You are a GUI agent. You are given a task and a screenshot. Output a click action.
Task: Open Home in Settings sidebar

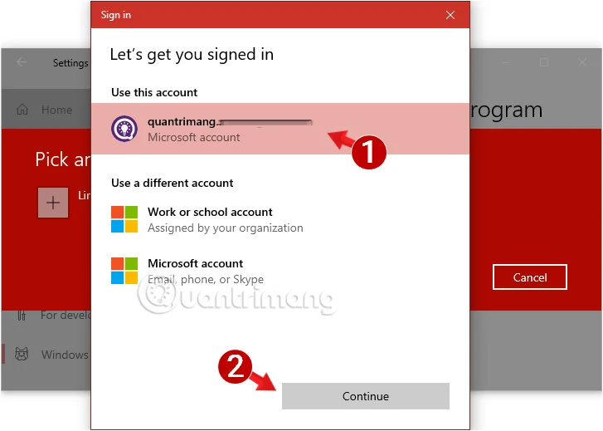46,110
